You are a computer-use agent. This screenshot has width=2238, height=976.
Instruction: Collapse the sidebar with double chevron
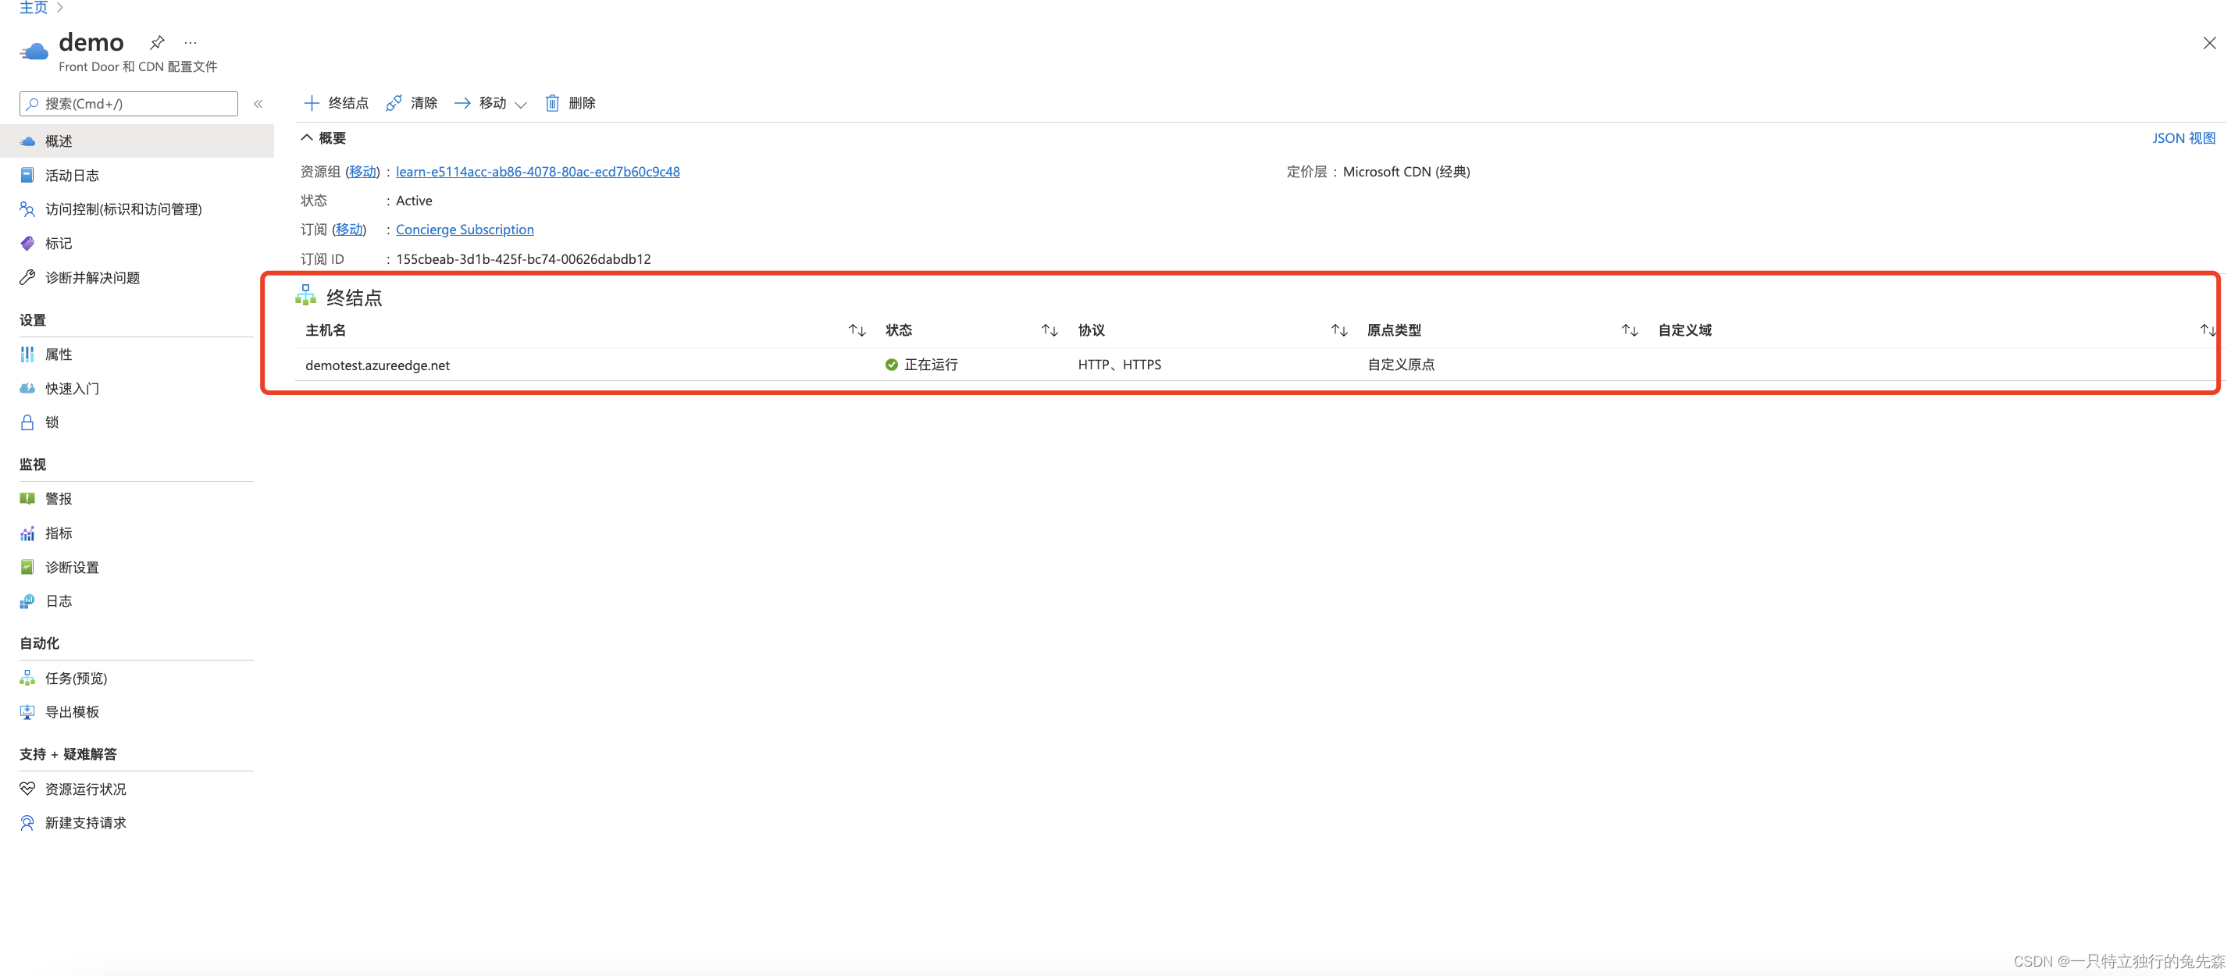click(x=258, y=104)
